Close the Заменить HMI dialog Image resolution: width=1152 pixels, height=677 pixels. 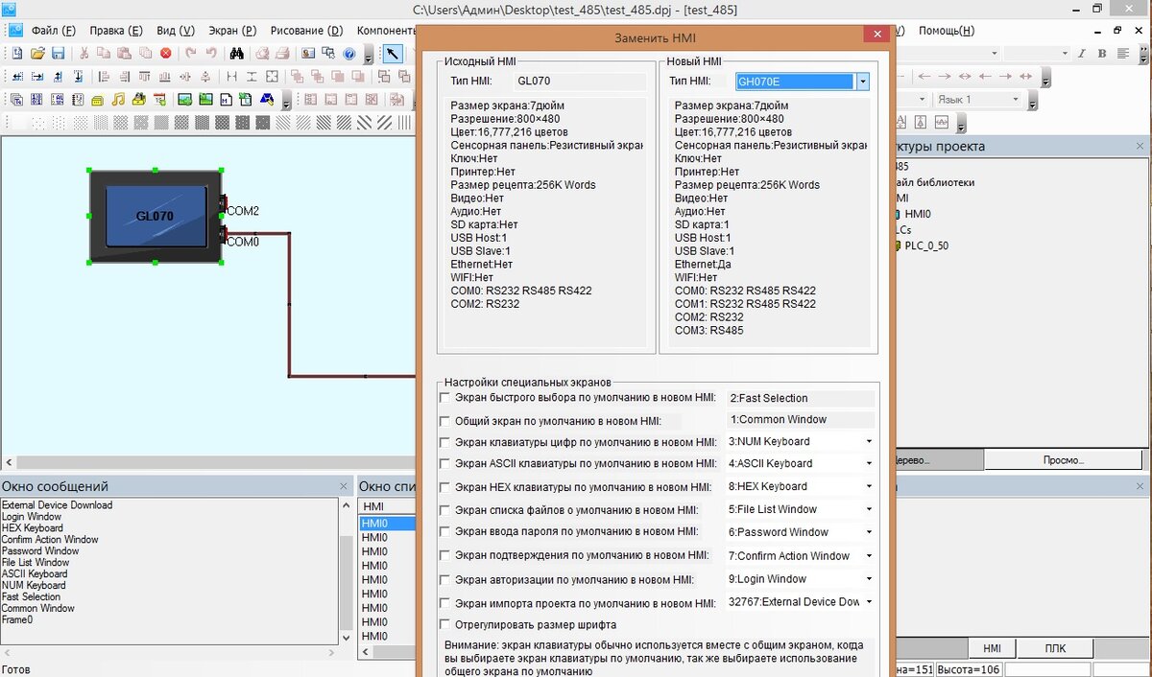point(876,35)
